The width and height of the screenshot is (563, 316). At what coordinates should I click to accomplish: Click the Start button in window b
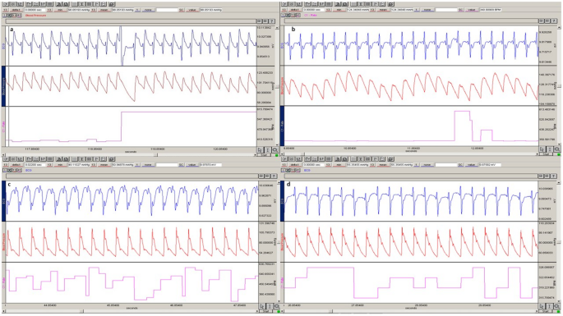pos(546,154)
